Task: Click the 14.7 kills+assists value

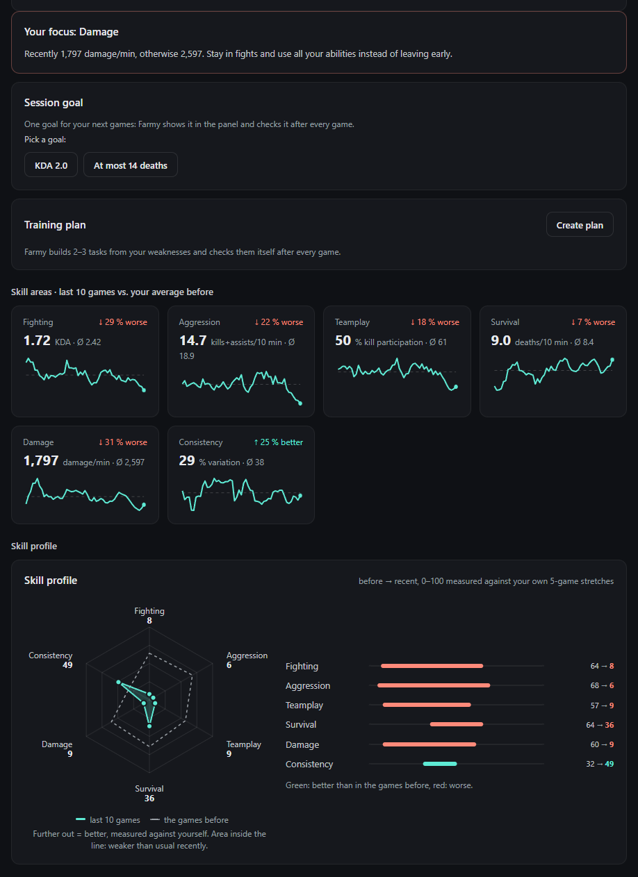Action: [x=193, y=340]
